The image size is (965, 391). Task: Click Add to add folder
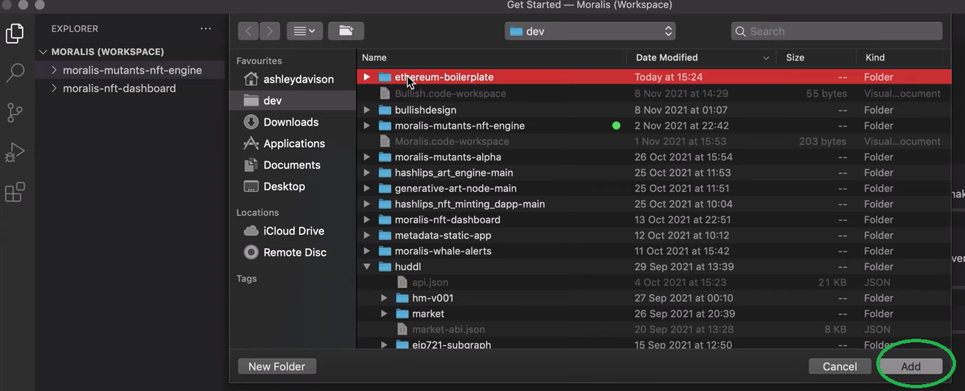[x=911, y=366]
